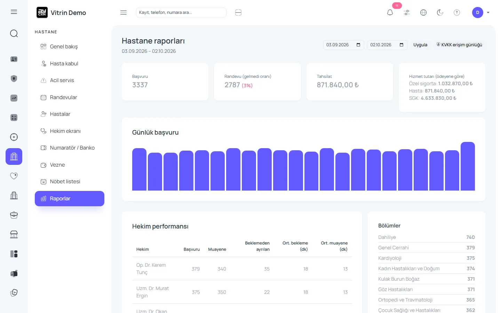Click the Vitrin Demo logo
501x313 pixels.
pyautogui.click(x=61, y=13)
